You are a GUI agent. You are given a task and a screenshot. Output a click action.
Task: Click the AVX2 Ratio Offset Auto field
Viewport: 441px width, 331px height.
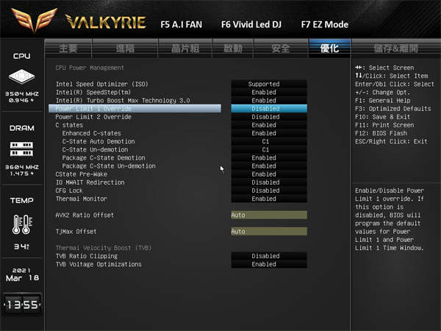[x=269, y=215]
